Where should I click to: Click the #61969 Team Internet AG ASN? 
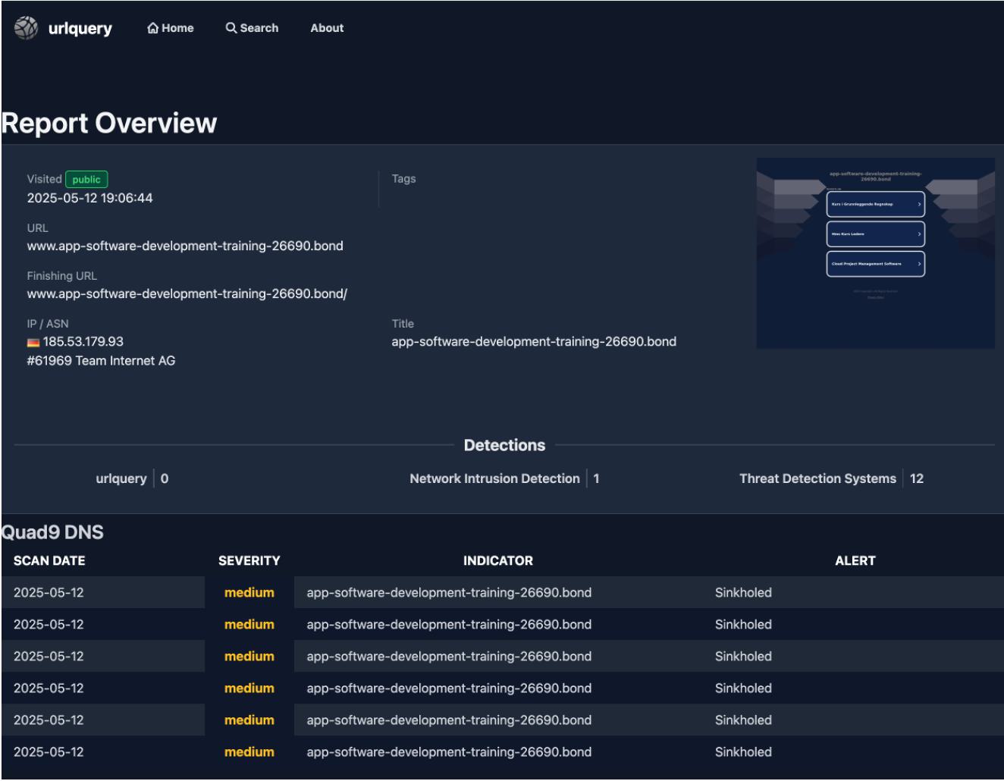click(x=101, y=361)
